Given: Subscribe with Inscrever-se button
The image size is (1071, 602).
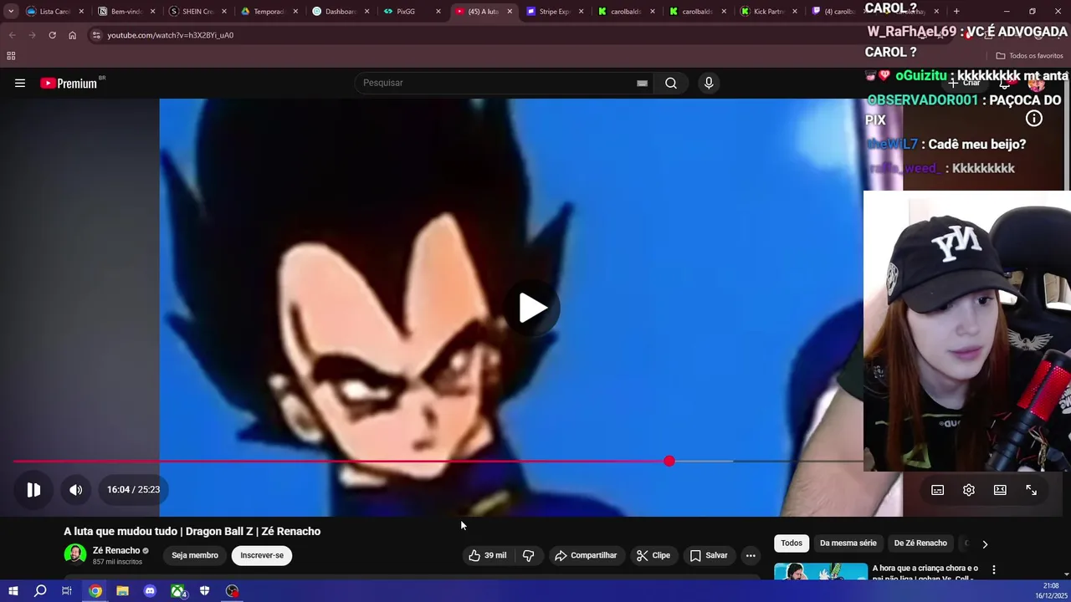Looking at the screenshot, I should [x=262, y=555].
